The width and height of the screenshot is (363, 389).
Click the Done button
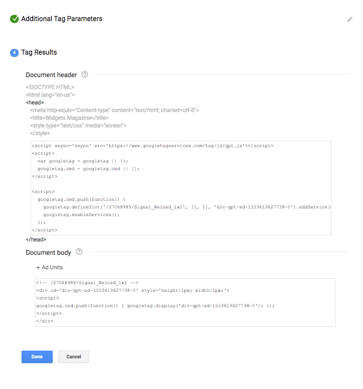[x=37, y=357]
